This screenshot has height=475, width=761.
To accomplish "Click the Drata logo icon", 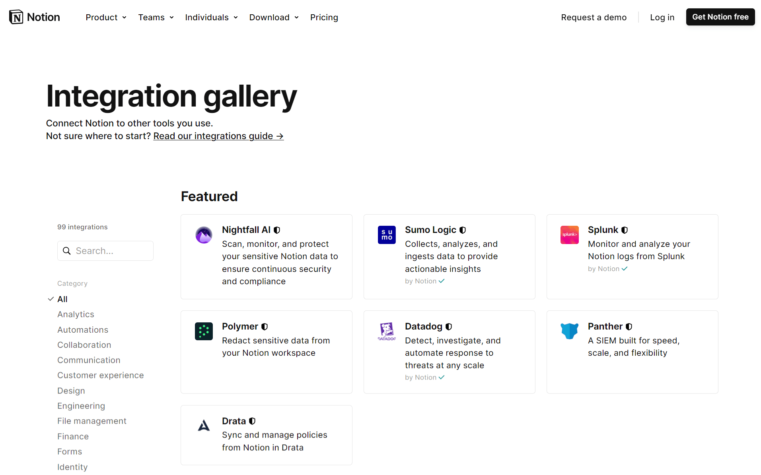I will coord(204,426).
